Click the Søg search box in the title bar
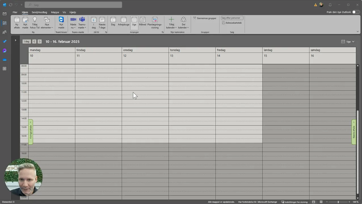 (73, 5)
